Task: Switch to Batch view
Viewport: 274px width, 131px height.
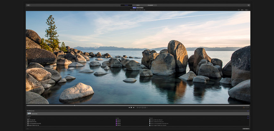Action: point(134,8)
